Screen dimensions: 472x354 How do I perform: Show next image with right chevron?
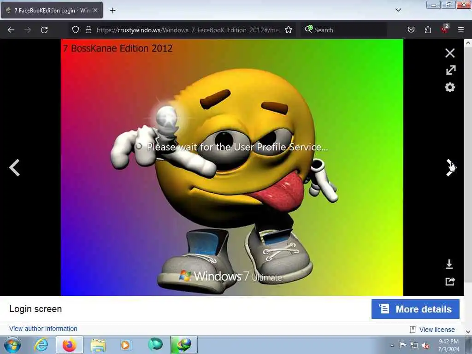coord(450,167)
